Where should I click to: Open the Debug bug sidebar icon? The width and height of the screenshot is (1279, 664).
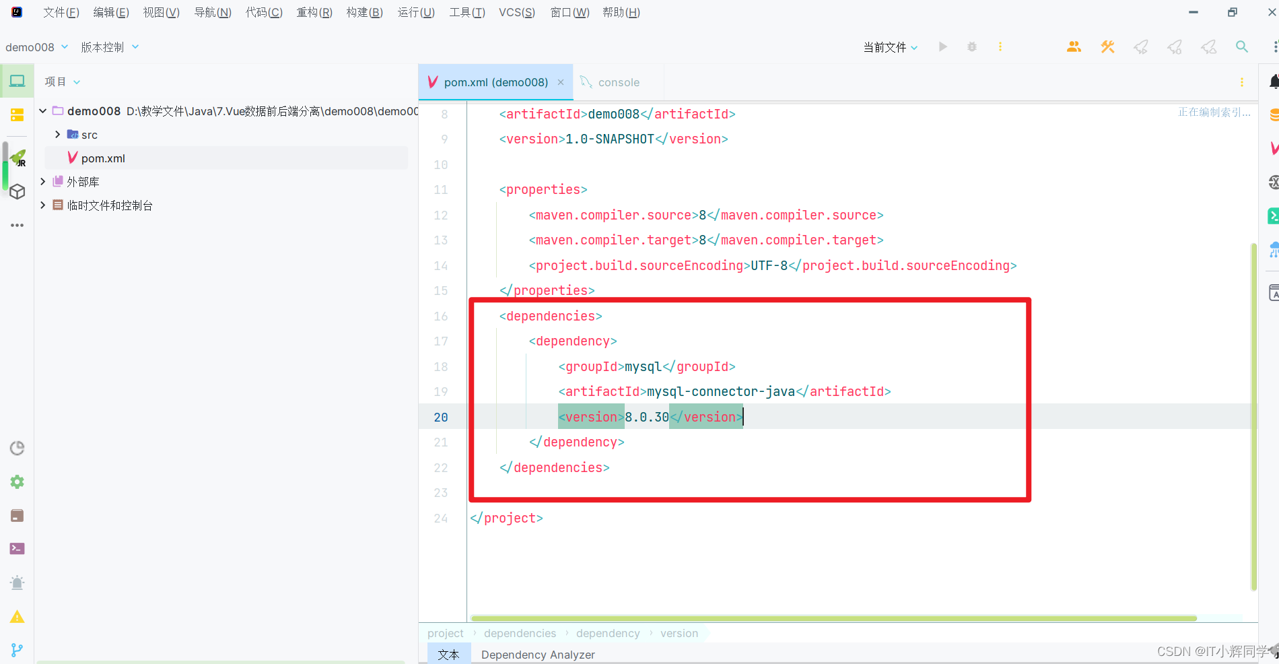coord(18,583)
